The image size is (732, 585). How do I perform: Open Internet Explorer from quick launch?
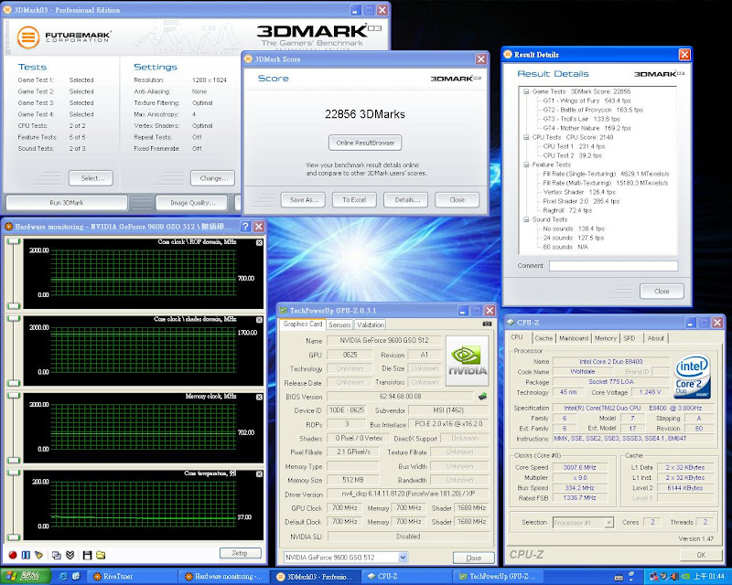click(x=63, y=576)
